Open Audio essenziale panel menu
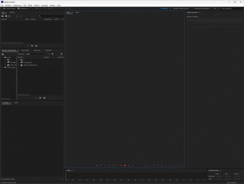The image size is (244, 184). (x=199, y=12)
